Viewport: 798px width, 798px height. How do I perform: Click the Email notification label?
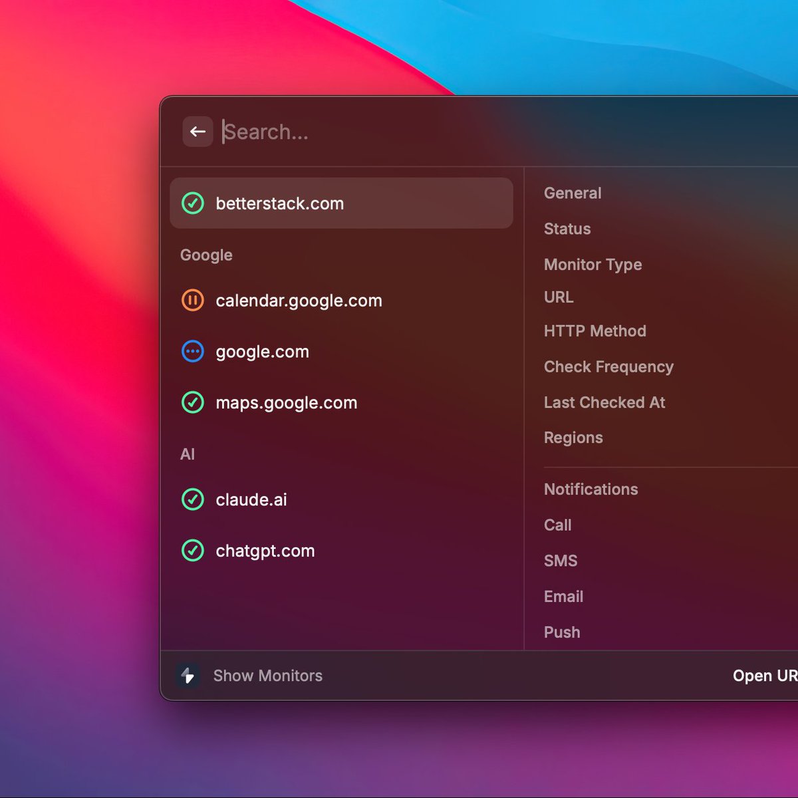point(564,597)
